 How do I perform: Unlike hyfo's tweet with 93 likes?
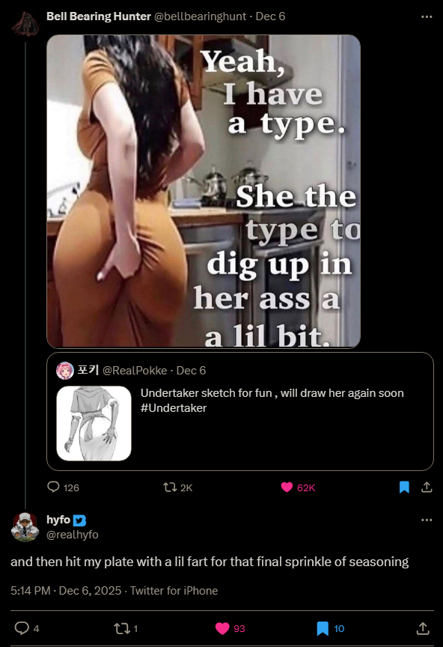tap(222, 628)
